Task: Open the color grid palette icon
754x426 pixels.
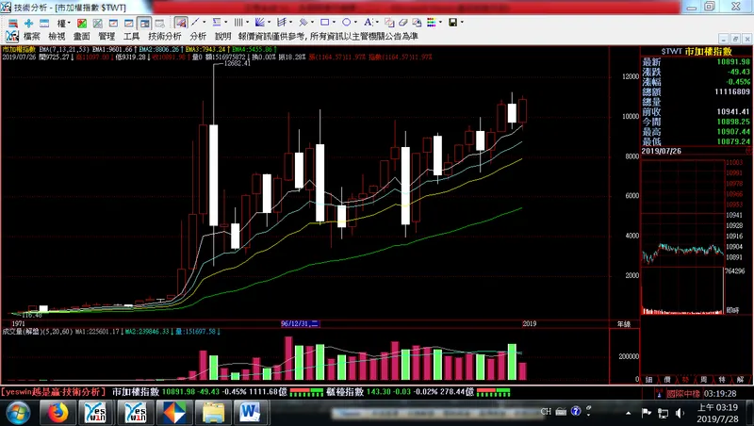Action: coord(432,22)
